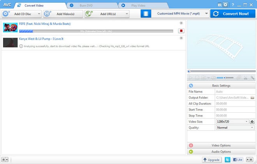Screen dimensions: 257x164
Task: Open the history search icon in title bar
Action: [220, 5]
